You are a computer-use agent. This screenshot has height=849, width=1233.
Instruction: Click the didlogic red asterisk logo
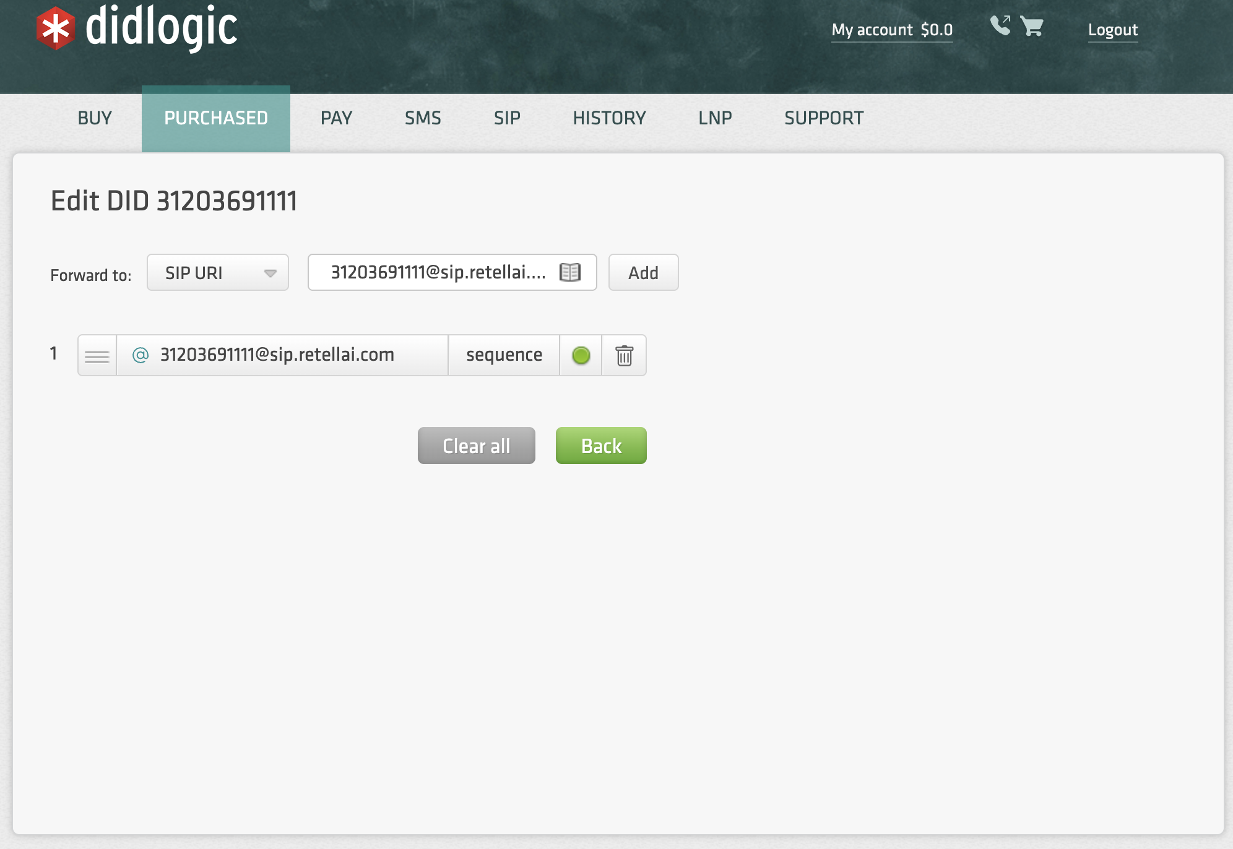pos(56,28)
